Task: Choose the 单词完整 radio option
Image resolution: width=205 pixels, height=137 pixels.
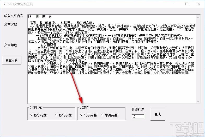Action: tap(109, 115)
